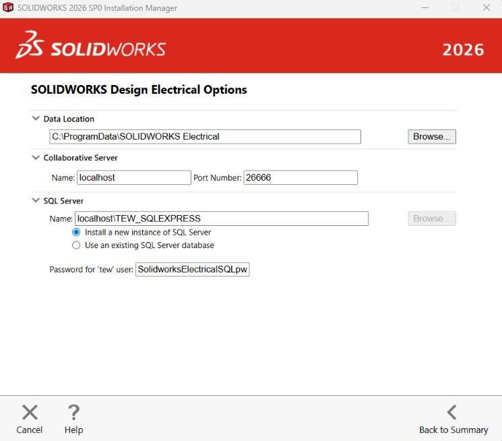Screen dimensions: 502x441
Task: Click the SQL Server heading text
Action: pyautogui.click(x=63, y=201)
